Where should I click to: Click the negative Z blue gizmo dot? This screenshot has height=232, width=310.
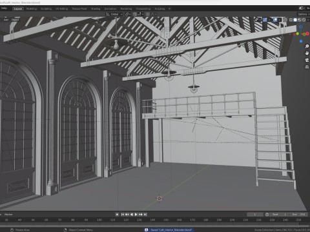(x=301, y=41)
